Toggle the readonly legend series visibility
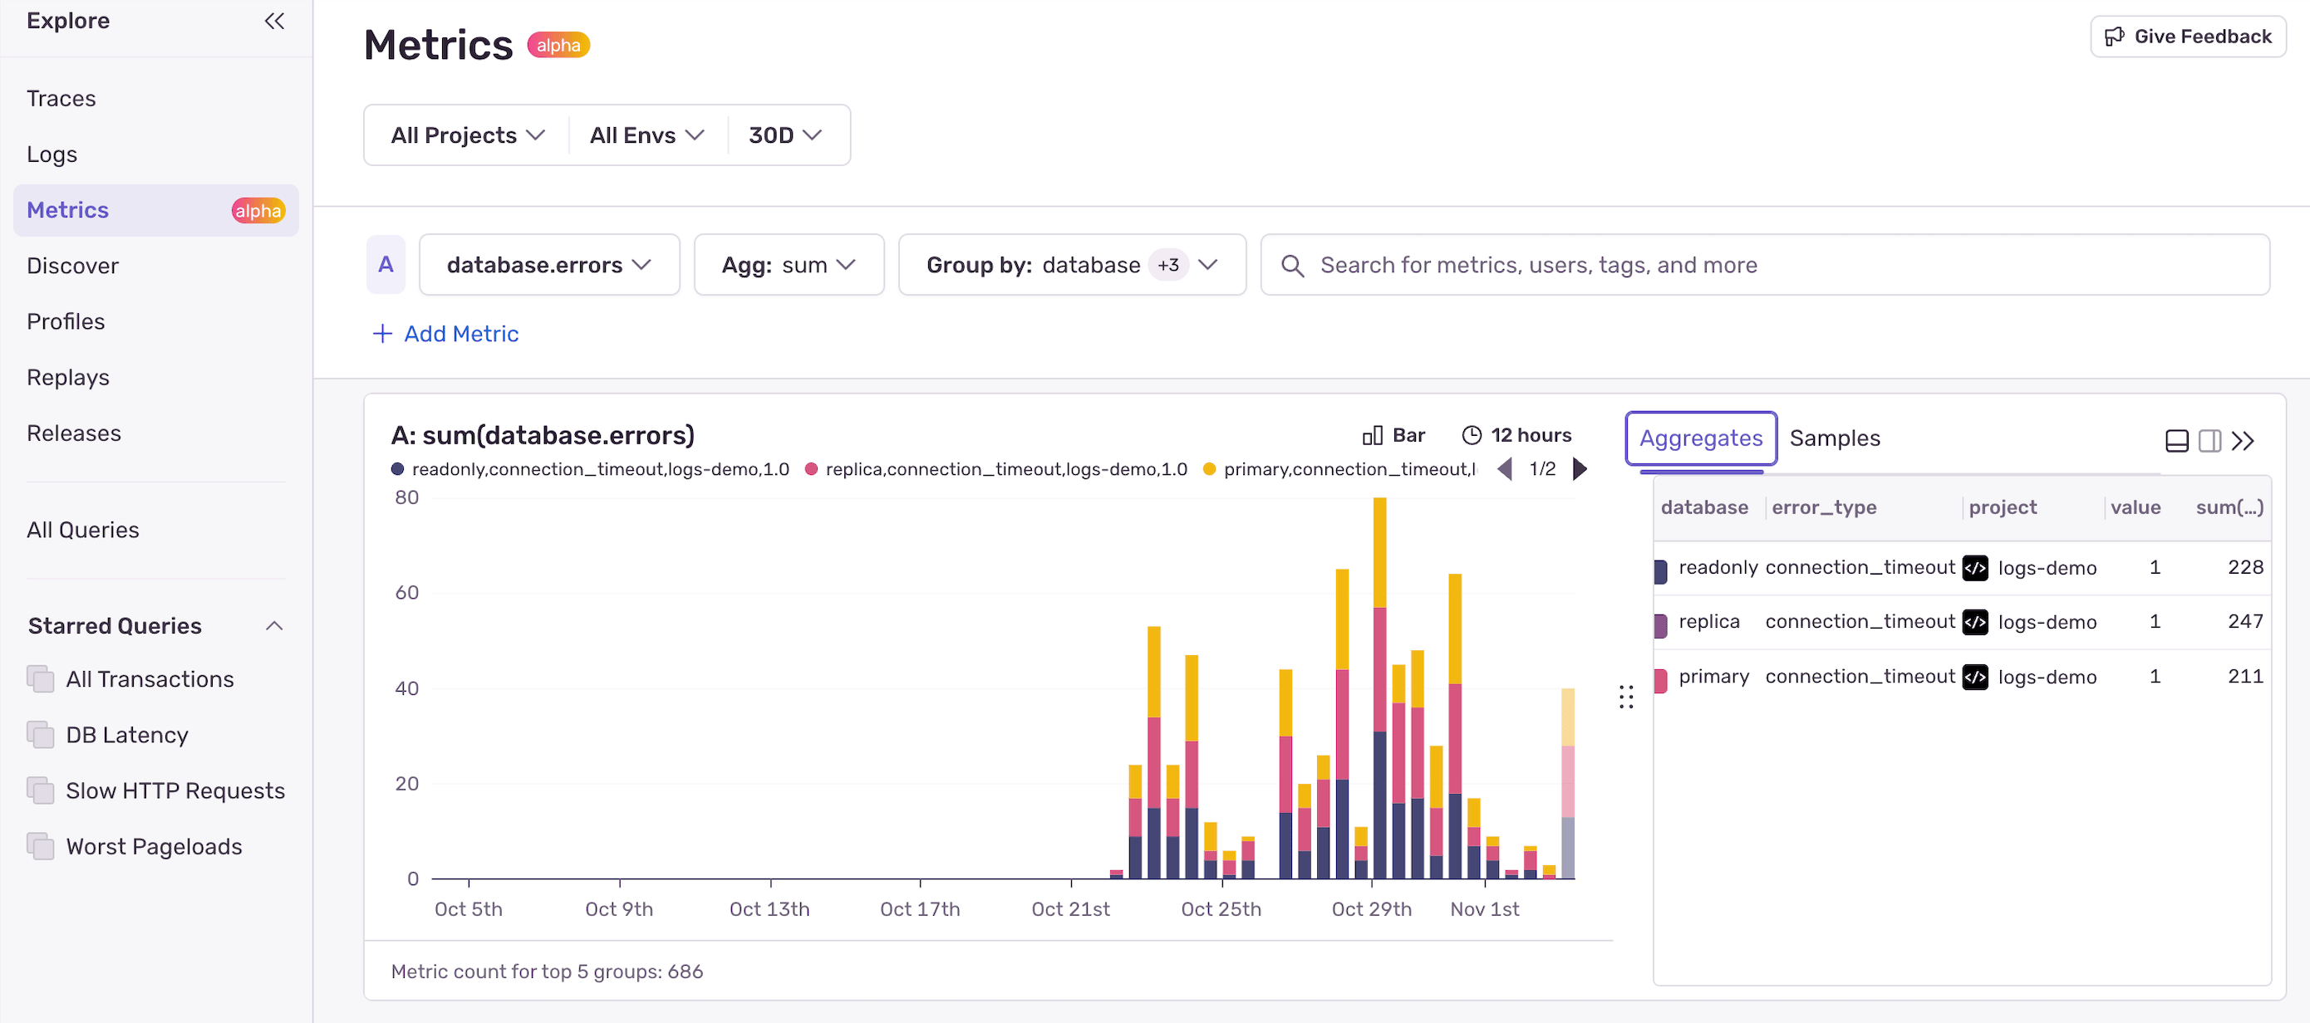Viewport: 2310px width, 1023px height. click(x=396, y=468)
